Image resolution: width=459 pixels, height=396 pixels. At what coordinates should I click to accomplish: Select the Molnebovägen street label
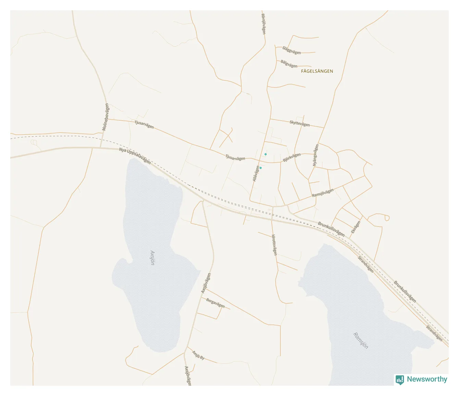pos(105,117)
